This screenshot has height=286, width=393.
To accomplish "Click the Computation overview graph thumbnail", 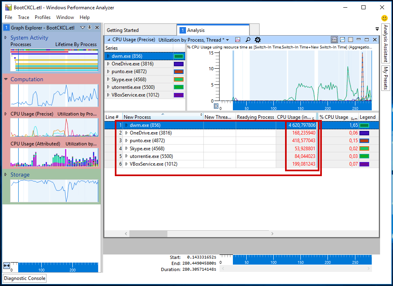I will click(x=55, y=95).
